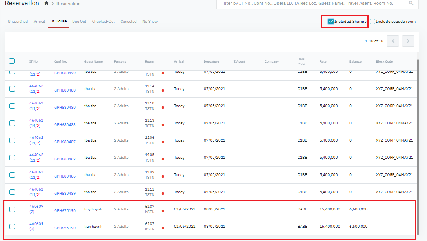Open the Checked-Out tab

point(103,22)
